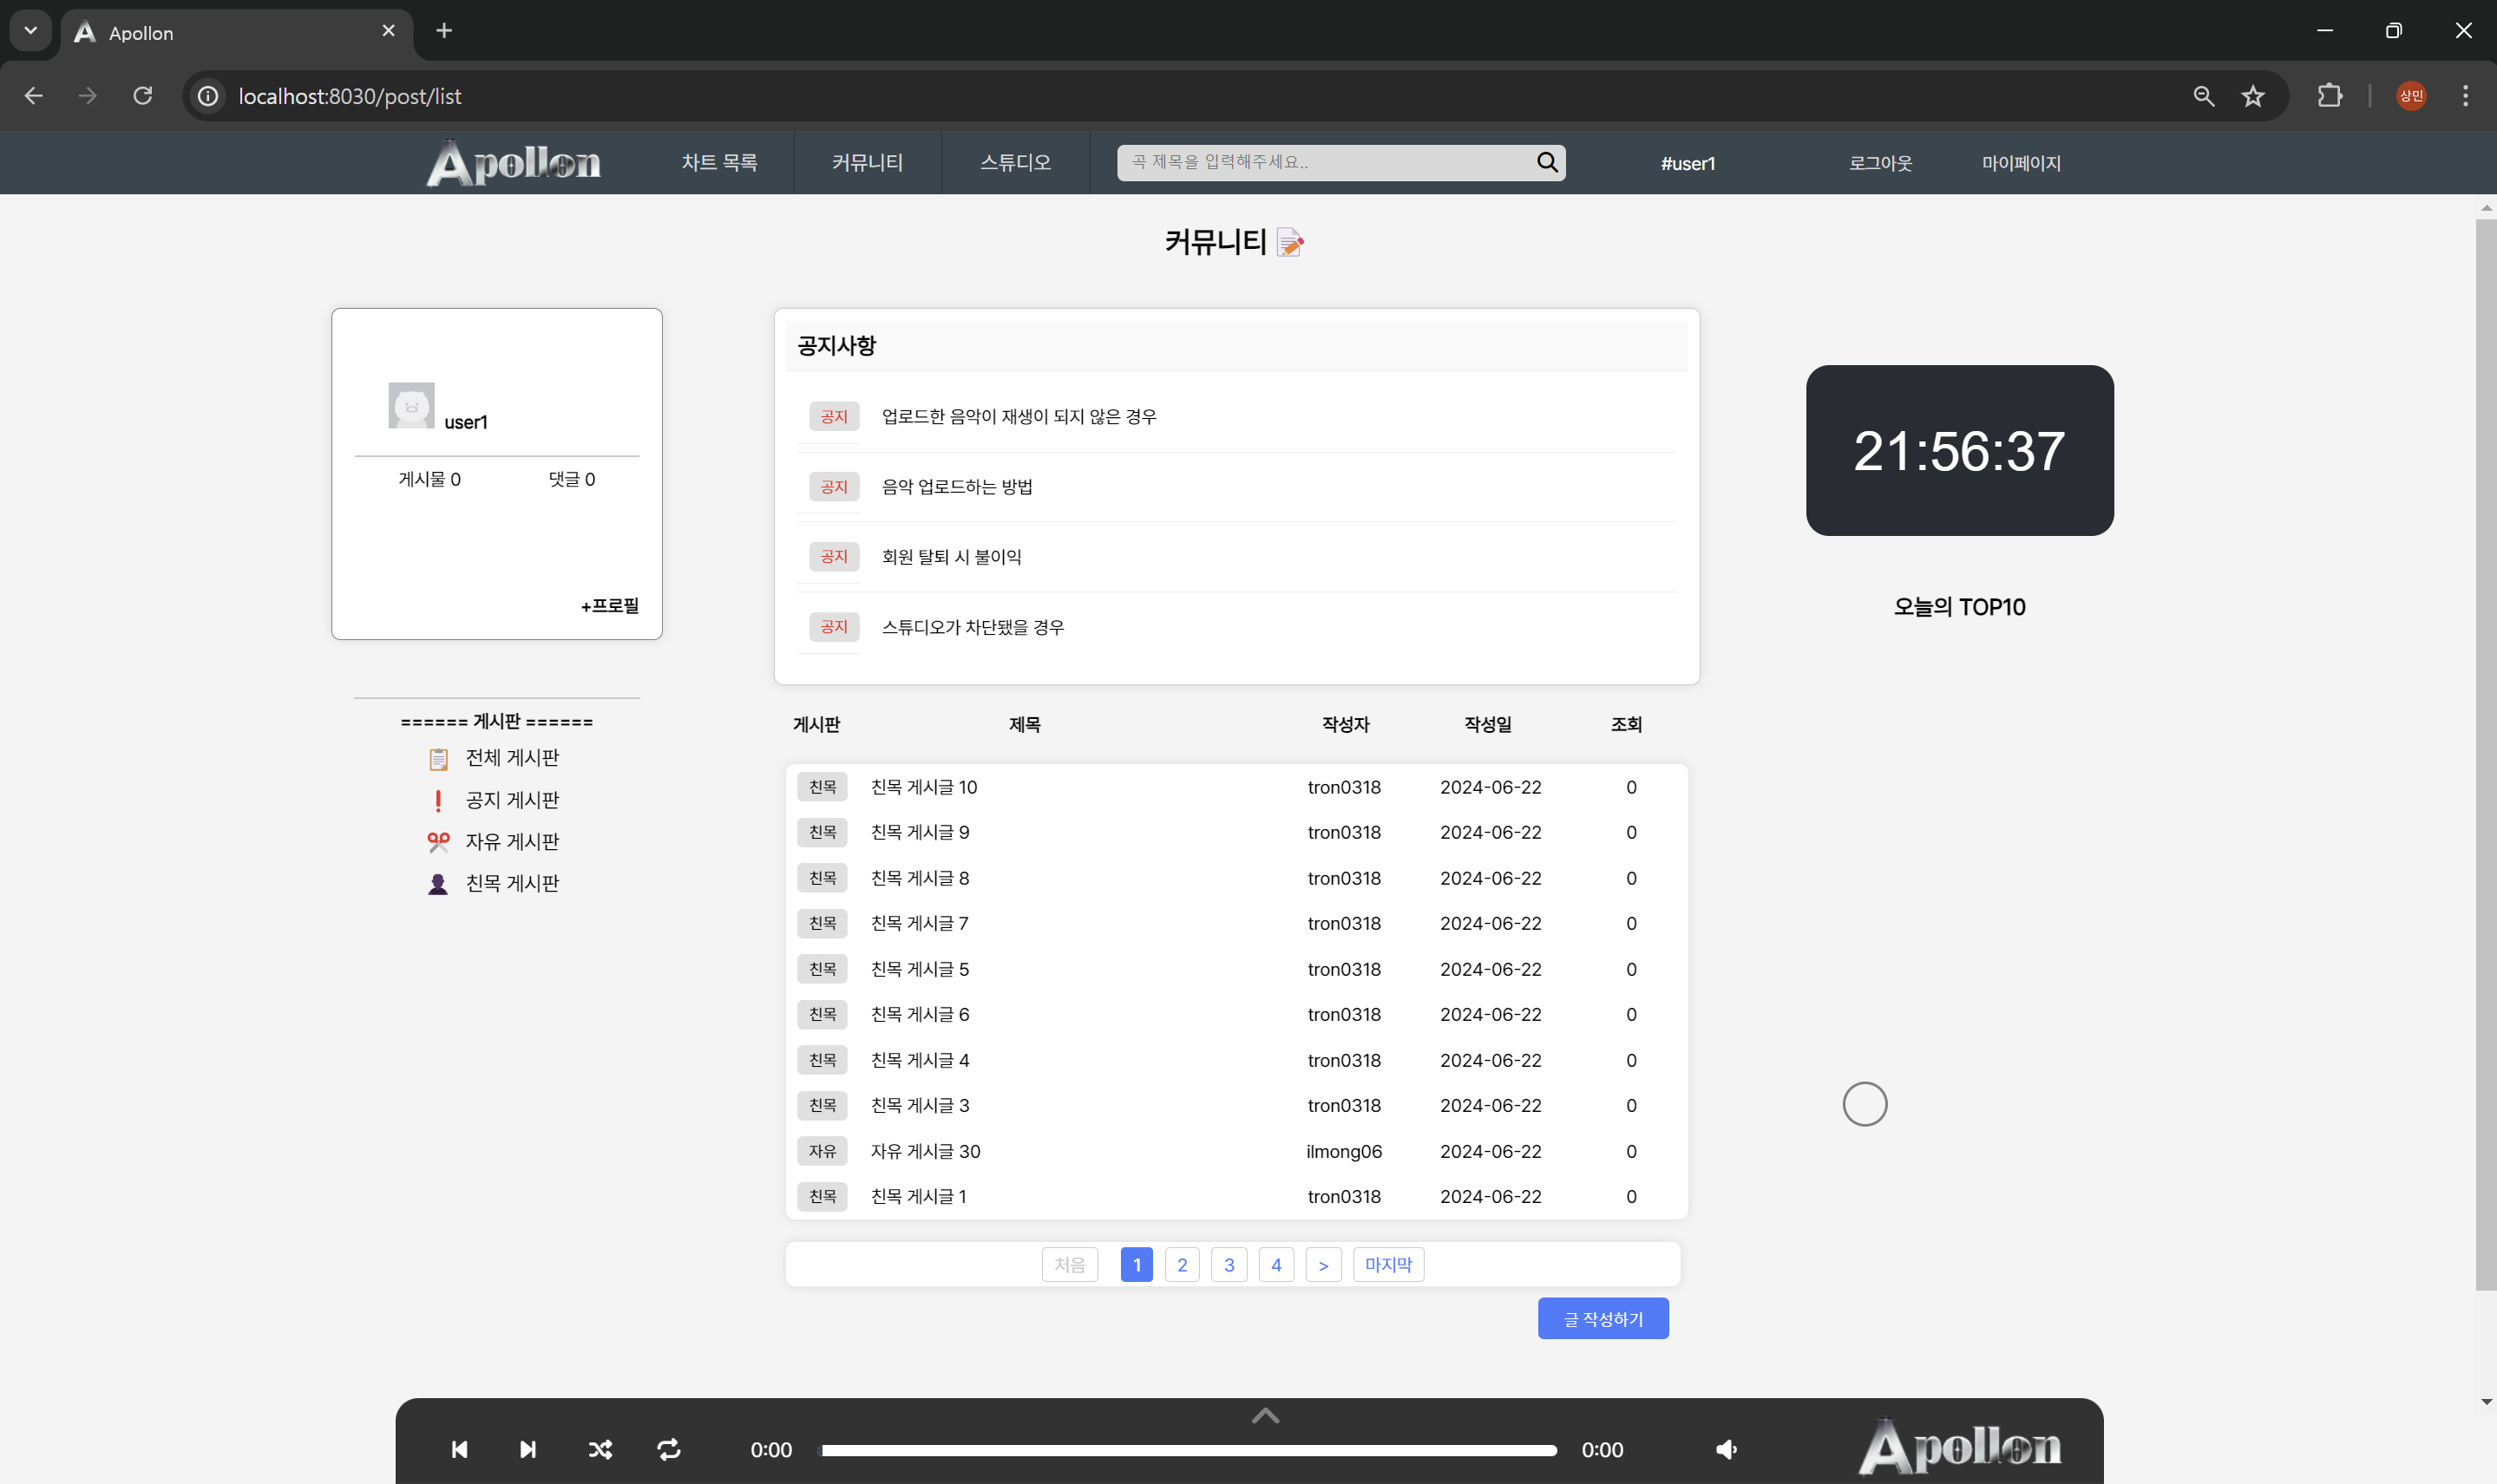Image resolution: width=2497 pixels, height=1484 pixels.
Task: Toggle shuffle in music player
Action: coord(600,1449)
